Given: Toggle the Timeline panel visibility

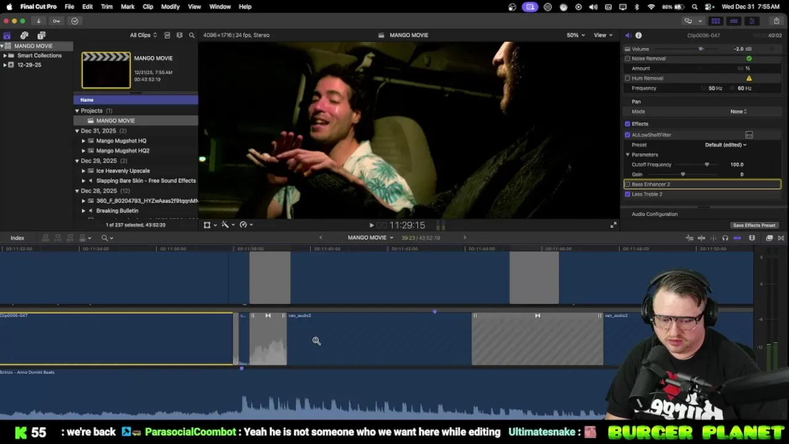Looking at the screenshot, I should pos(734,21).
